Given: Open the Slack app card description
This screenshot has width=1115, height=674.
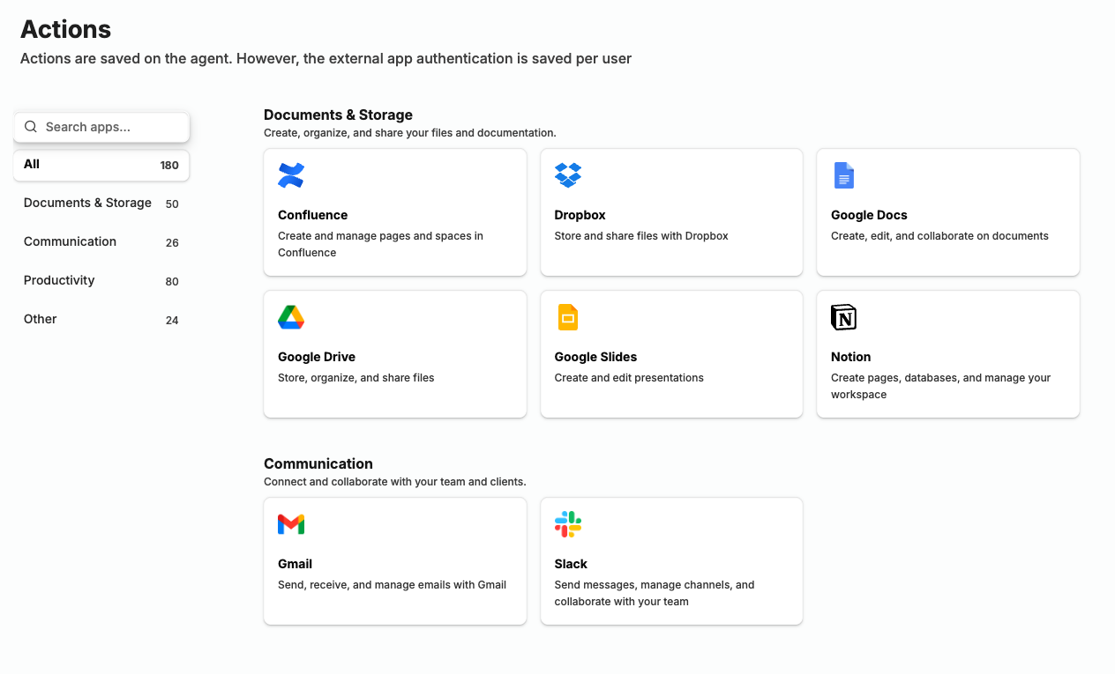Looking at the screenshot, I should (x=654, y=593).
